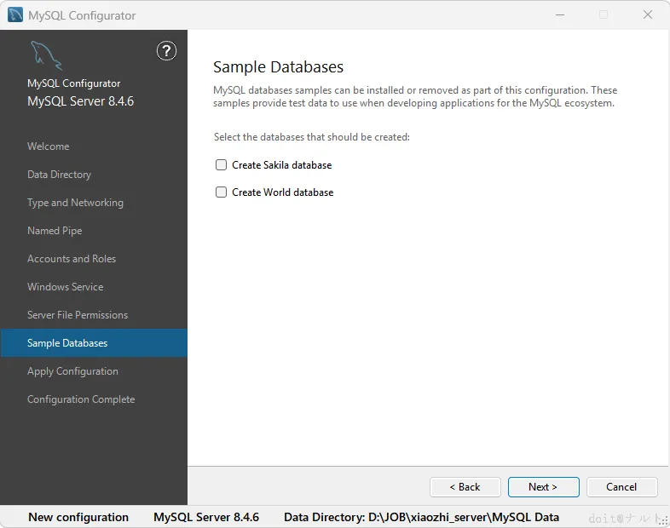Click the highlighted Sample Databases step

67,343
